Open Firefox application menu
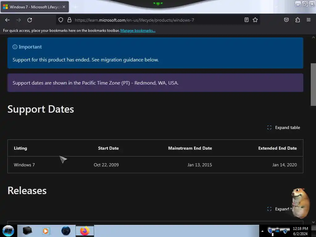The height and width of the screenshot is (237, 316). click(308, 20)
